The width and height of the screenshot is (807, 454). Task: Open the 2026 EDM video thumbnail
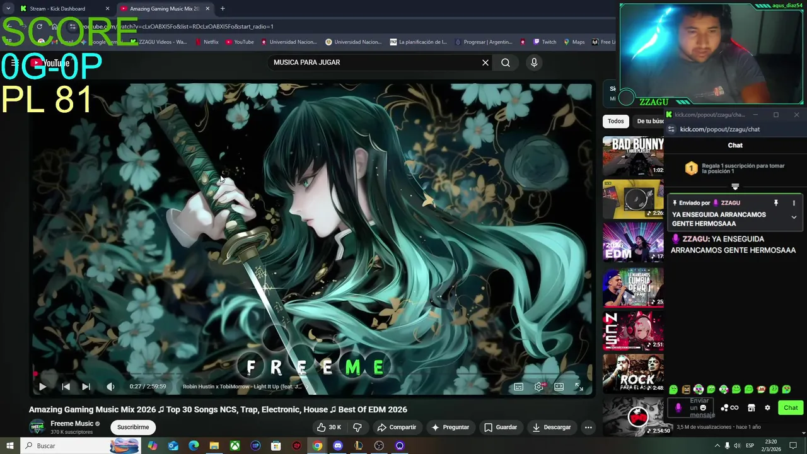coord(633,243)
